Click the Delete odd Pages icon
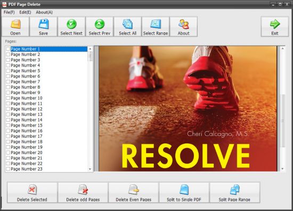The height and width of the screenshot is (211, 293). [x=83, y=190]
